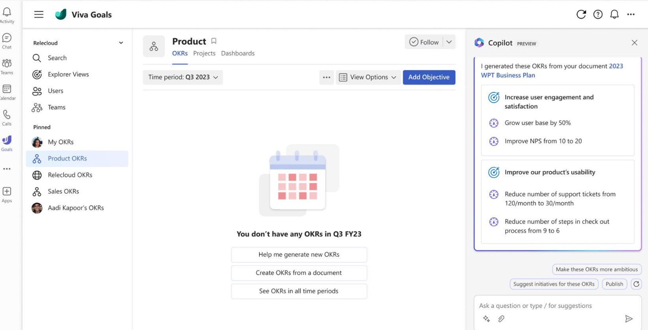Click Make these OKRs more ambitious
The width and height of the screenshot is (648, 330).
click(x=597, y=269)
